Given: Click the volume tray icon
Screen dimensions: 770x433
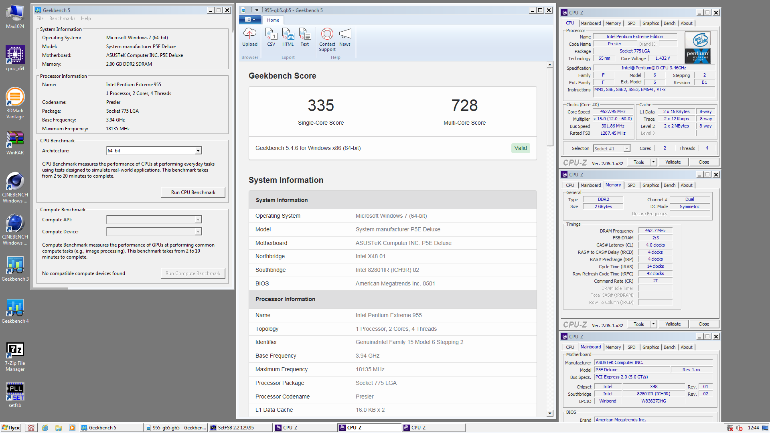Looking at the screenshot, I should coord(740,428).
